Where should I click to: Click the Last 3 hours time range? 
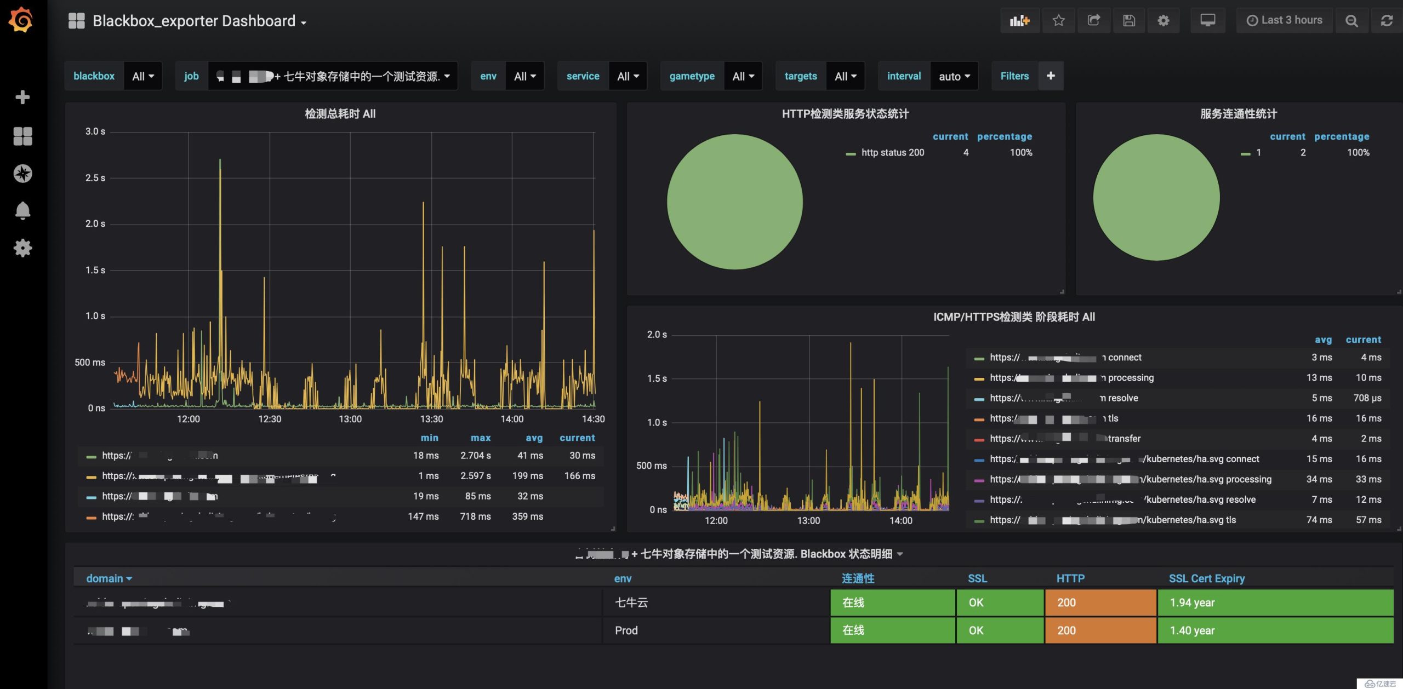1285,20
